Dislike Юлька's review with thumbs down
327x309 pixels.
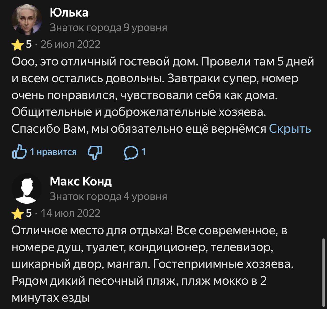coord(95,153)
